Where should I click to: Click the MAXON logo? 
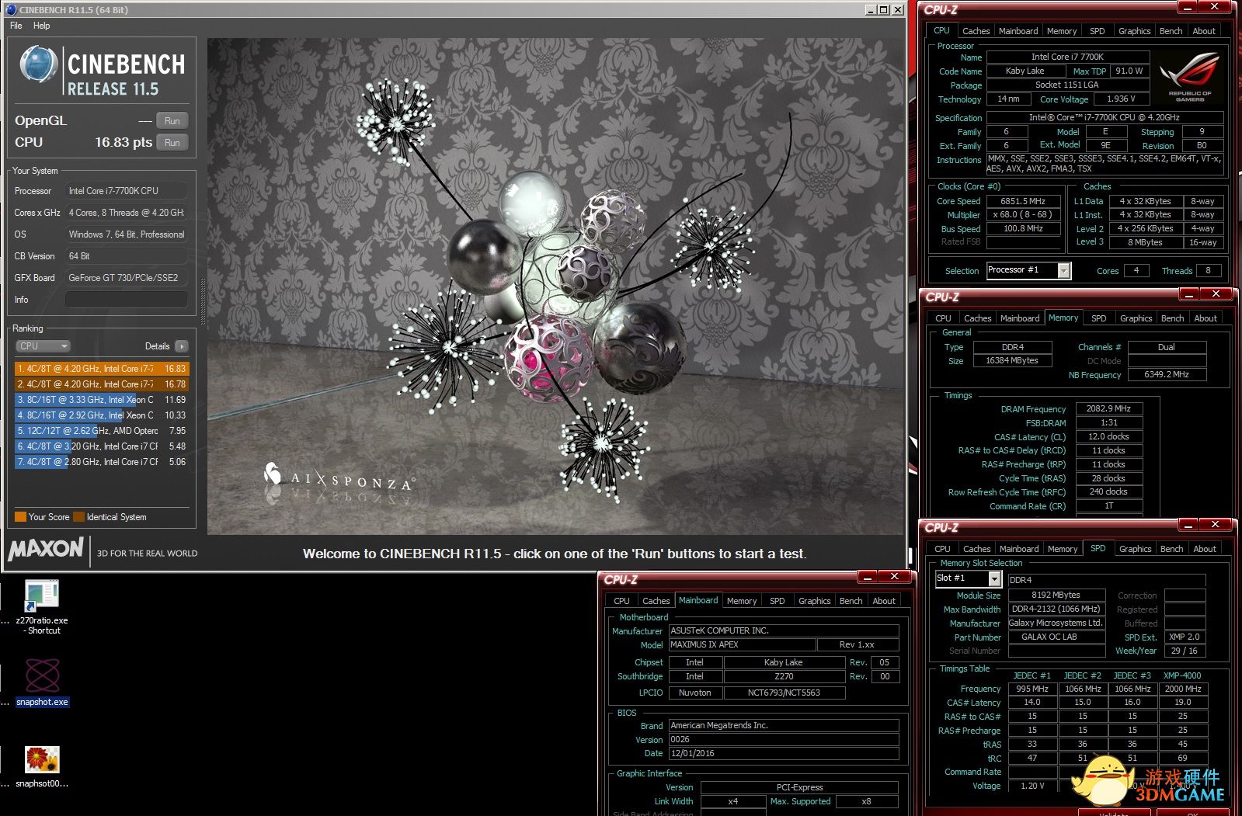[46, 550]
